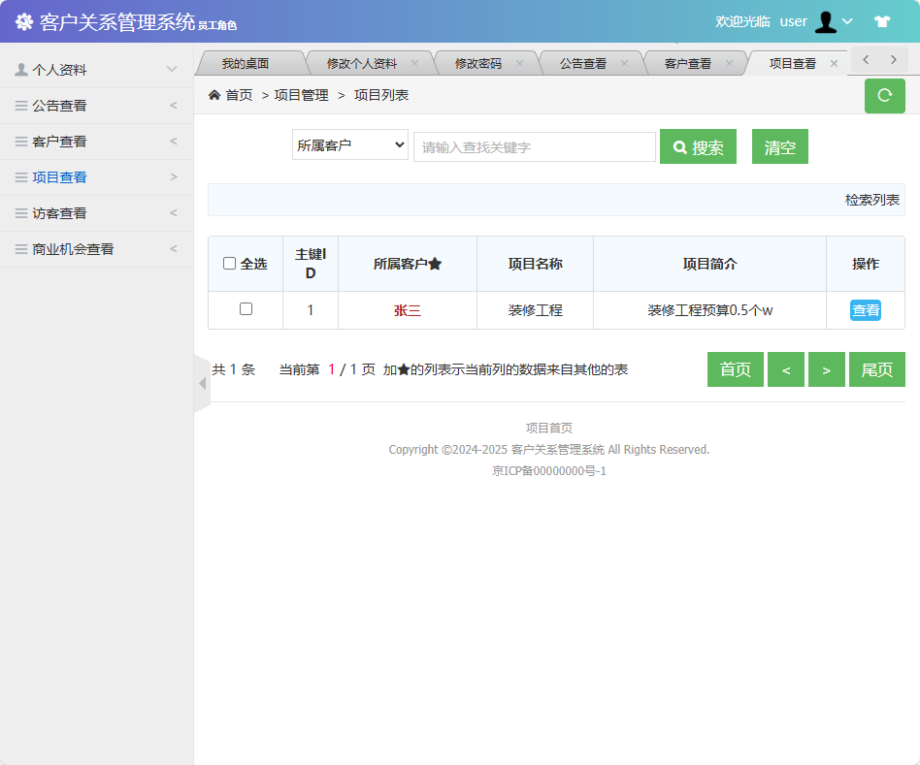Enable the 全选 select-all checkbox
The width and height of the screenshot is (920, 765).
[x=228, y=263]
